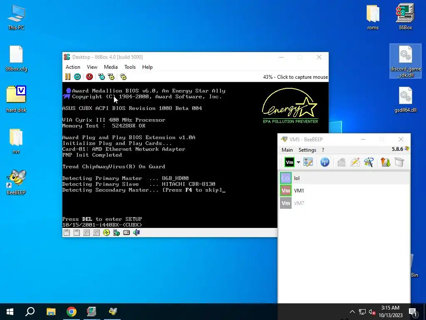Select offline user VM7 in BeeBEEP list

[344, 203]
